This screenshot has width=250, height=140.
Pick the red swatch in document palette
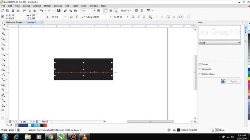pyautogui.click(x=45, y=125)
